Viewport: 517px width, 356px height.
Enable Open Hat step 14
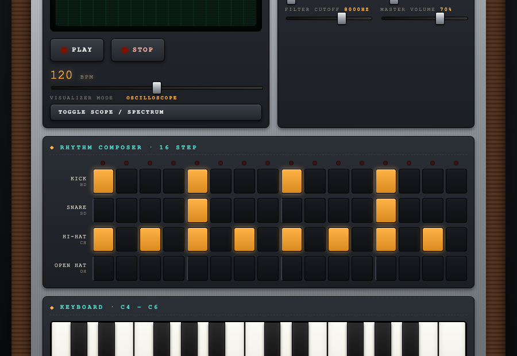[x=409, y=268]
